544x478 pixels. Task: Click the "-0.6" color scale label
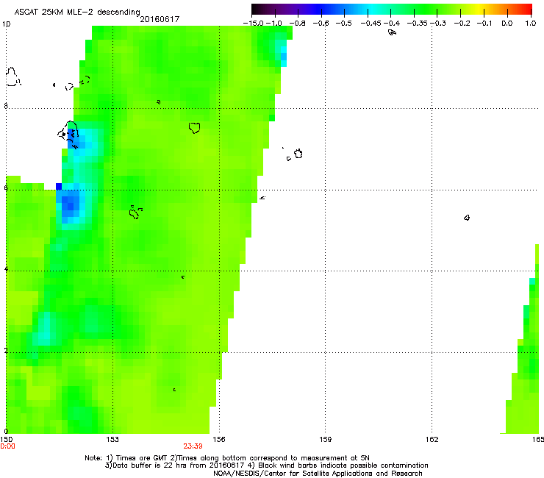[x=321, y=24]
